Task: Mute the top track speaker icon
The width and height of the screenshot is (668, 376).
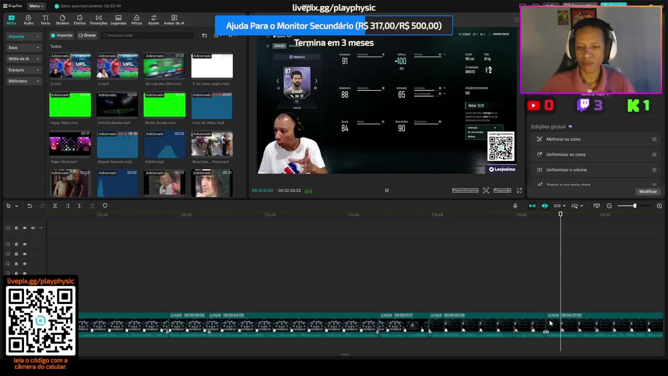Action: 33,228
